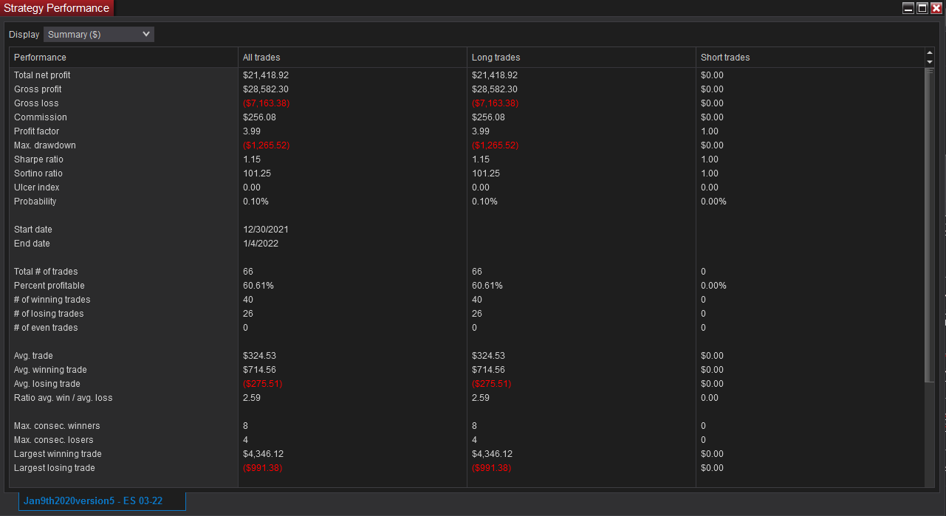Viewport: 946px width, 516px height.
Task: Click the $28,582.30 value under Long trades
Action: [495, 89]
